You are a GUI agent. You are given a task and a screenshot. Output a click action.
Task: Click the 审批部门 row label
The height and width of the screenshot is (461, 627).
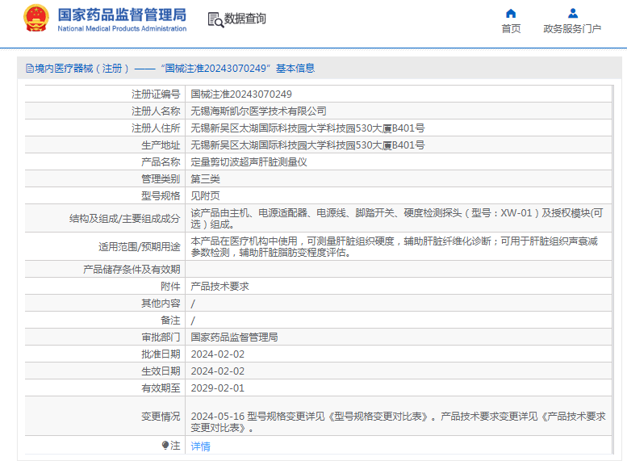(161, 337)
